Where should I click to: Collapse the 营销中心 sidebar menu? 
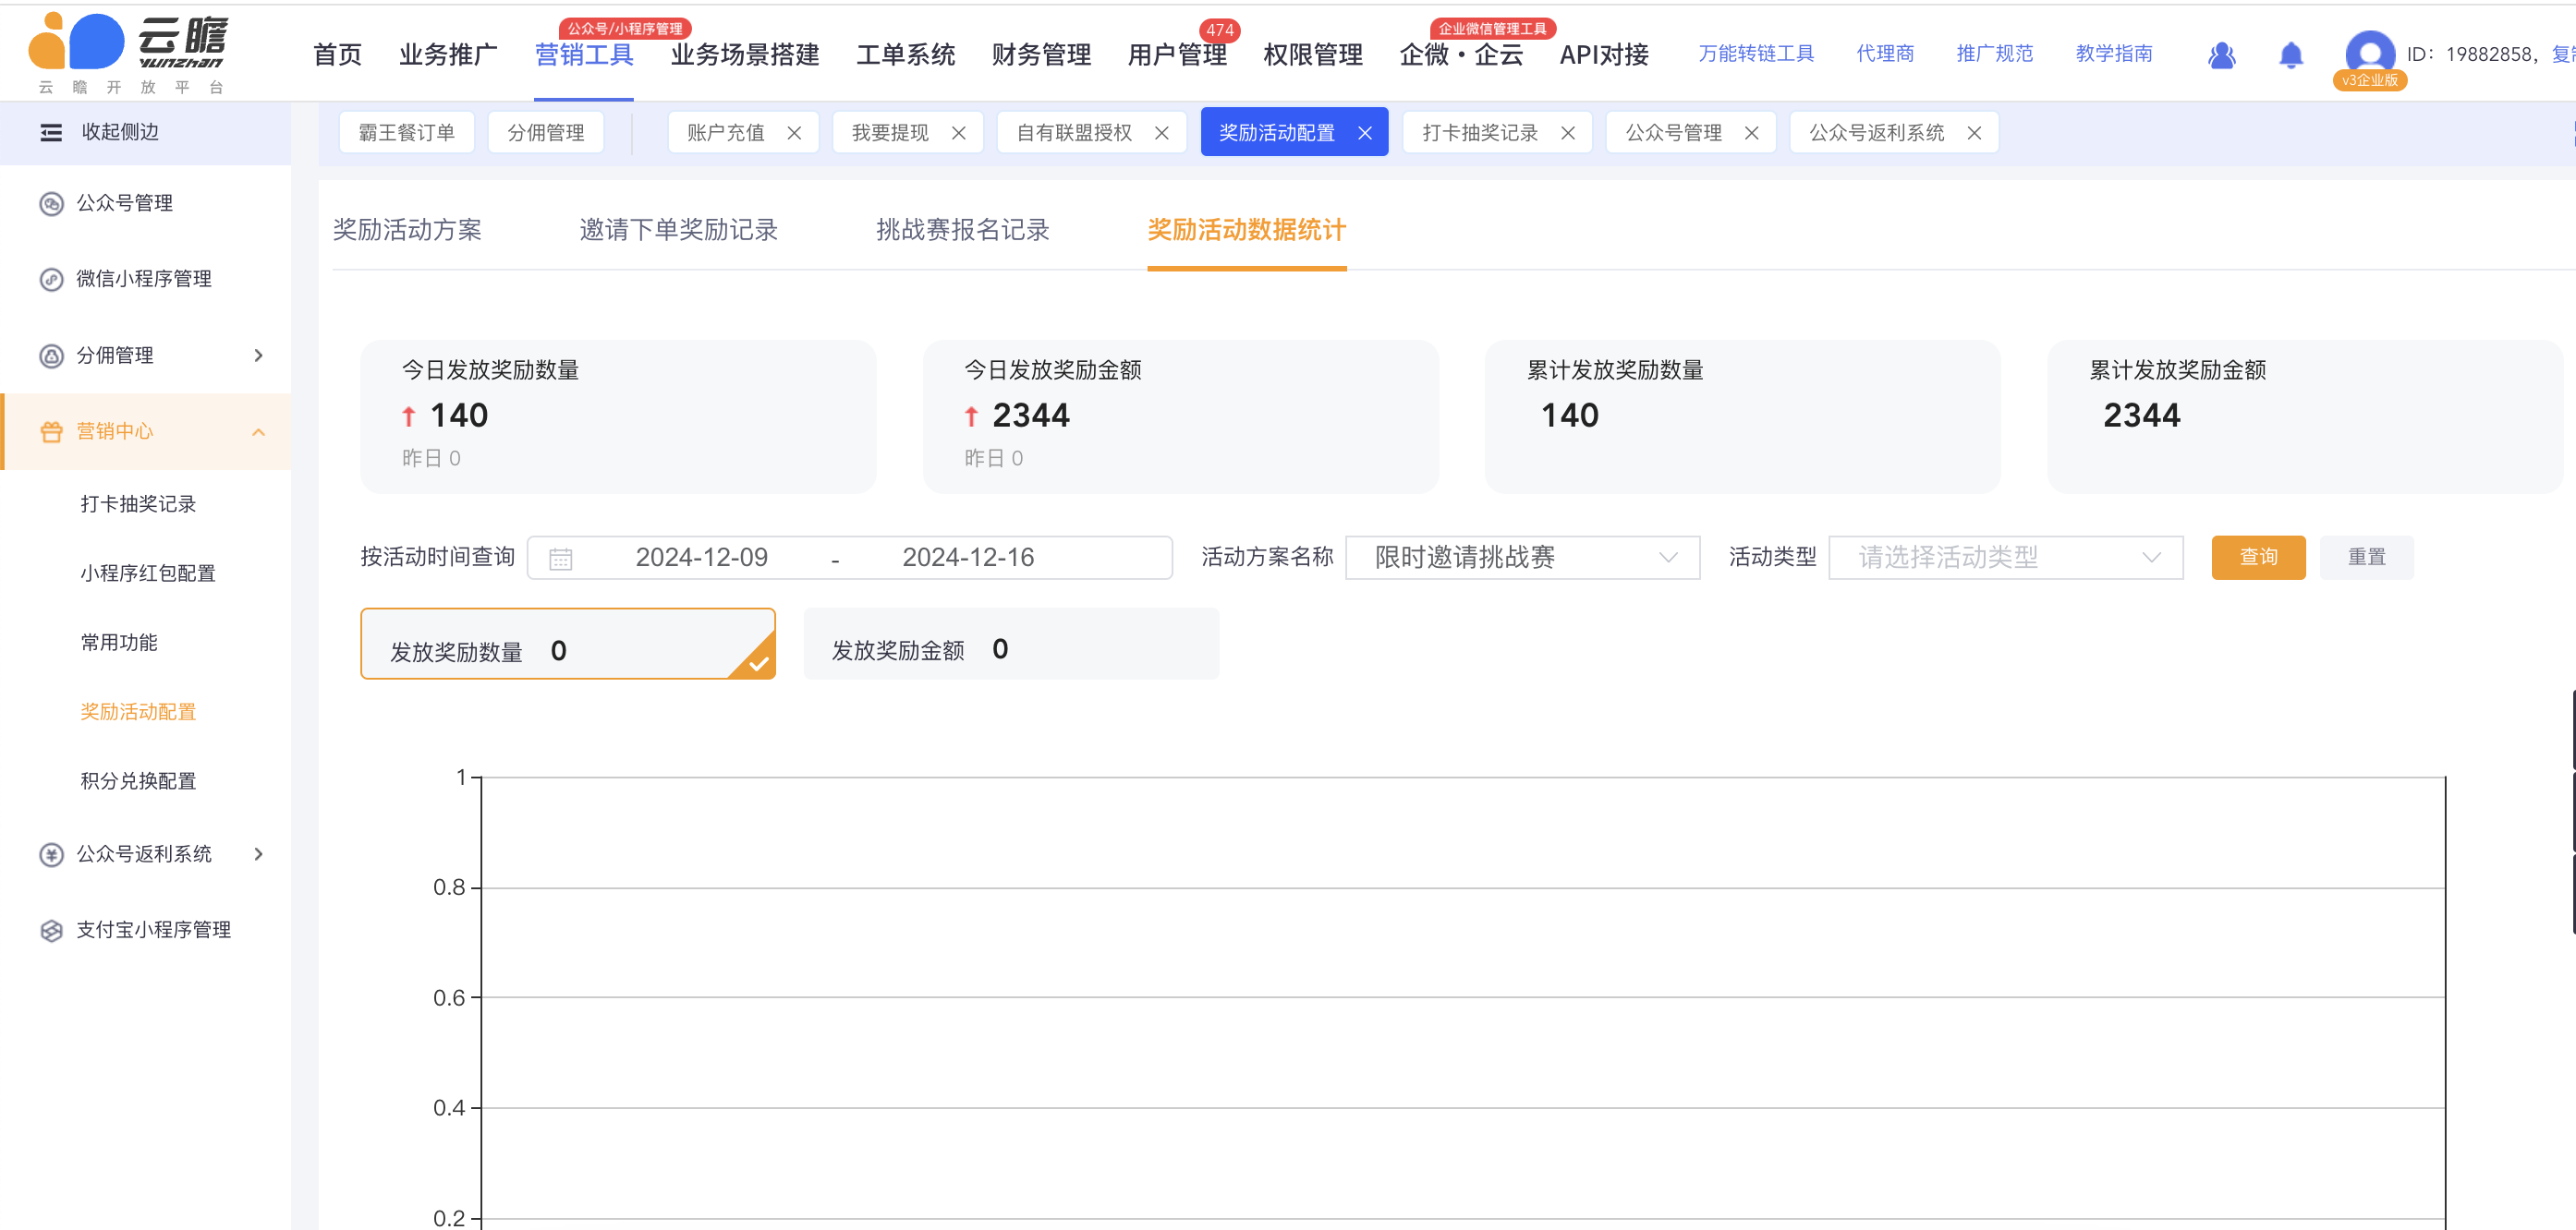coord(259,431)
